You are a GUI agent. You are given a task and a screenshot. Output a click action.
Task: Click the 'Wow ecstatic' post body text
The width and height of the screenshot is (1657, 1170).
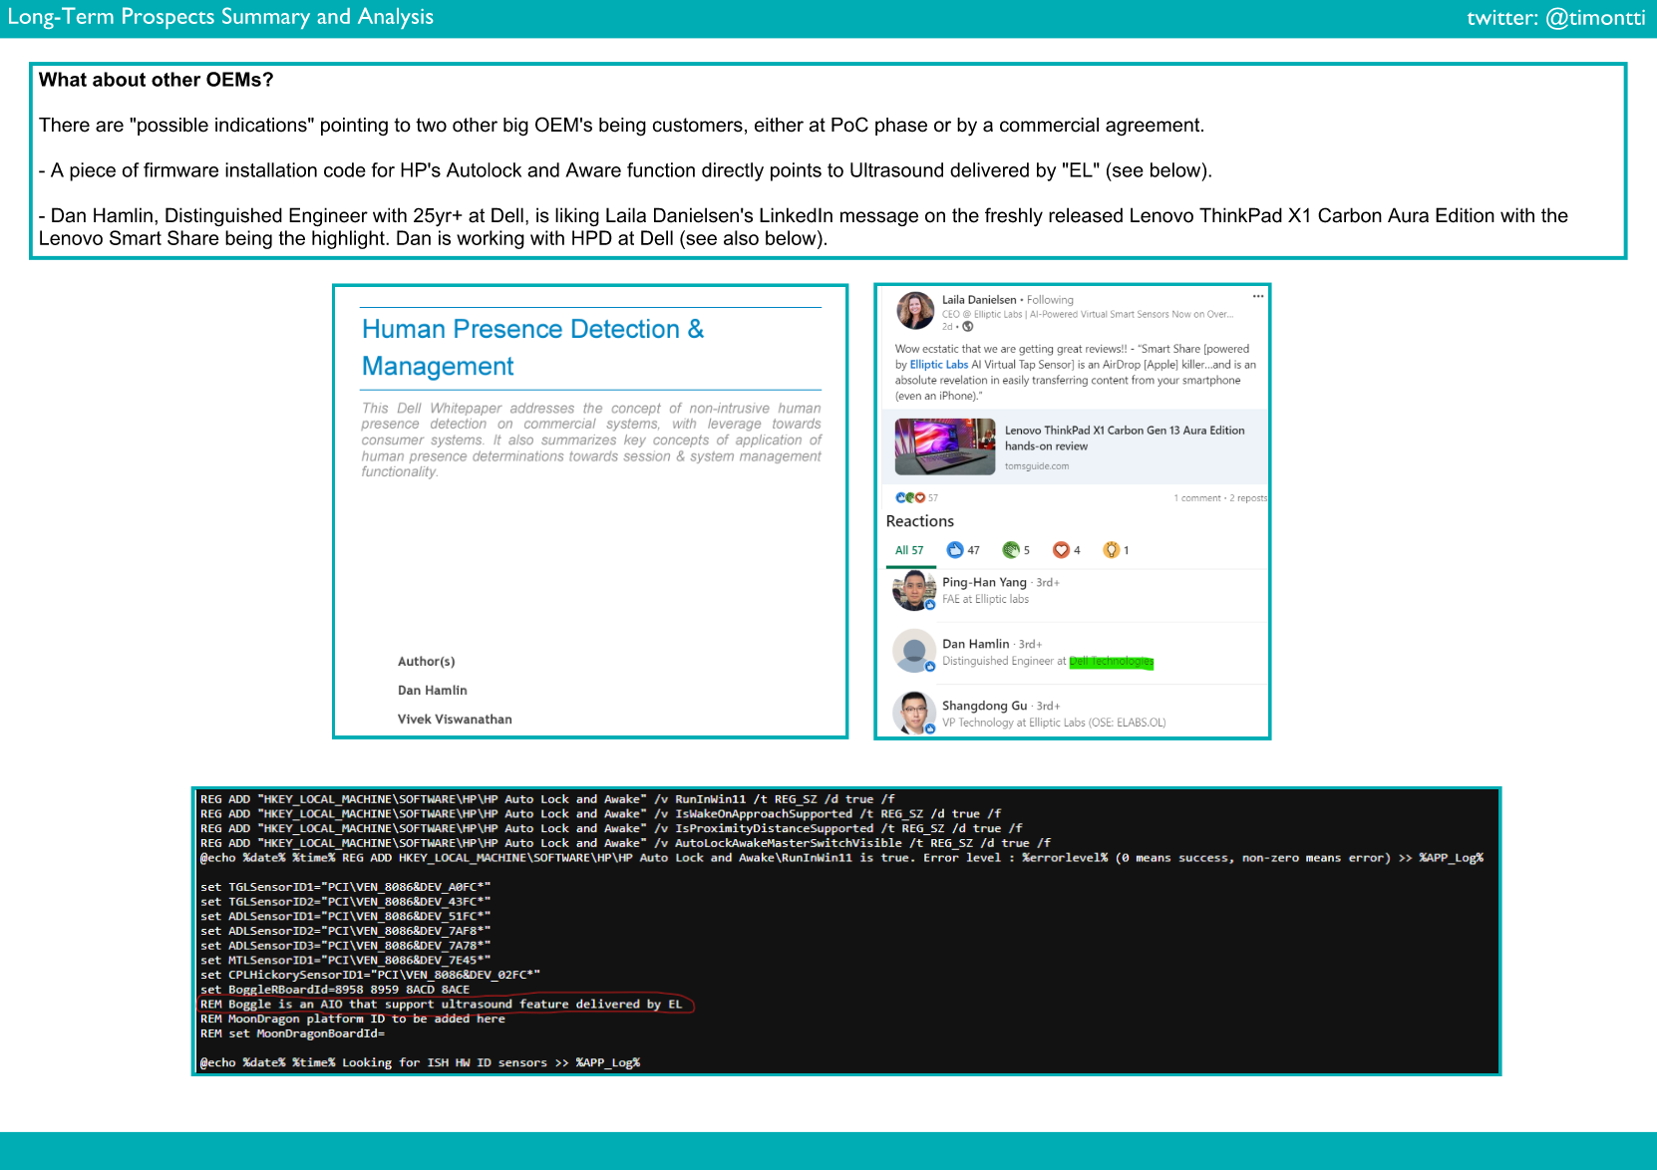click(x=1075, y=373)
